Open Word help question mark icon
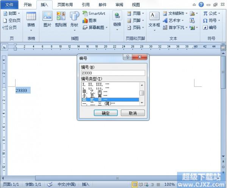The width and height of the screenshot is (227, 188). pos(201,5)
